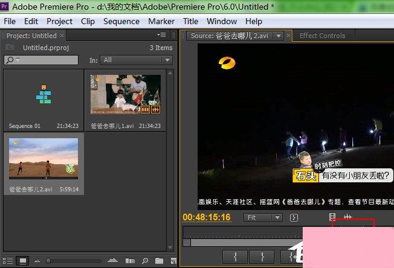The width and height of the screenshot is (394, 268).
Task: Switch Project panel to List View
Action: (8, 261)
